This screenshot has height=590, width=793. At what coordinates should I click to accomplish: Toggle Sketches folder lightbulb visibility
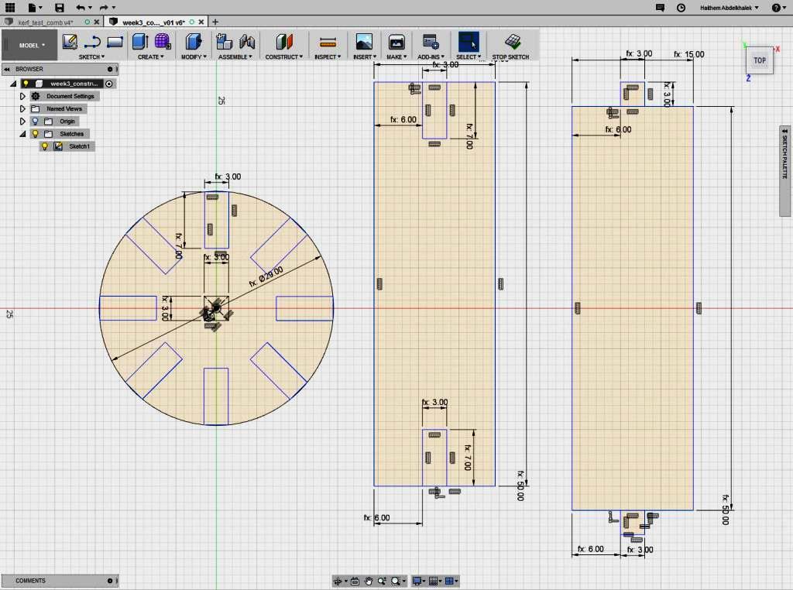(x=35, y=134)
